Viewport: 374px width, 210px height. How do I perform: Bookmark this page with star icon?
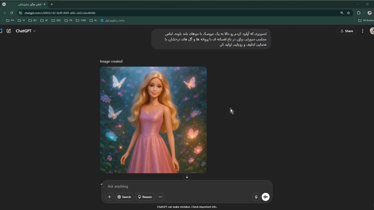point(348,13)
